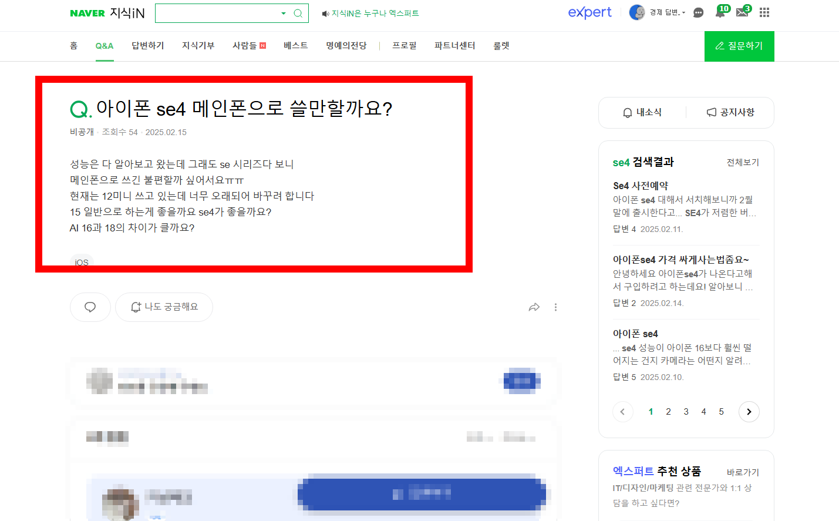Open 공지사항 with megaphone icon
This screenshot has width=839, height=521.
point(730,112)
